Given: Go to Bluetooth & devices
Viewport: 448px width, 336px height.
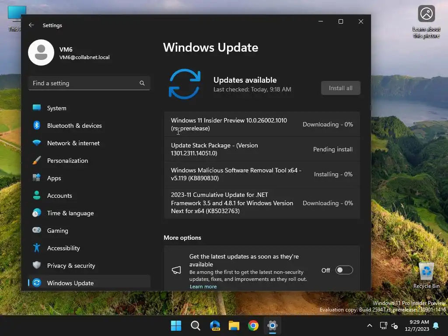Looking at the screenshot, I should [x=89, y=126].
